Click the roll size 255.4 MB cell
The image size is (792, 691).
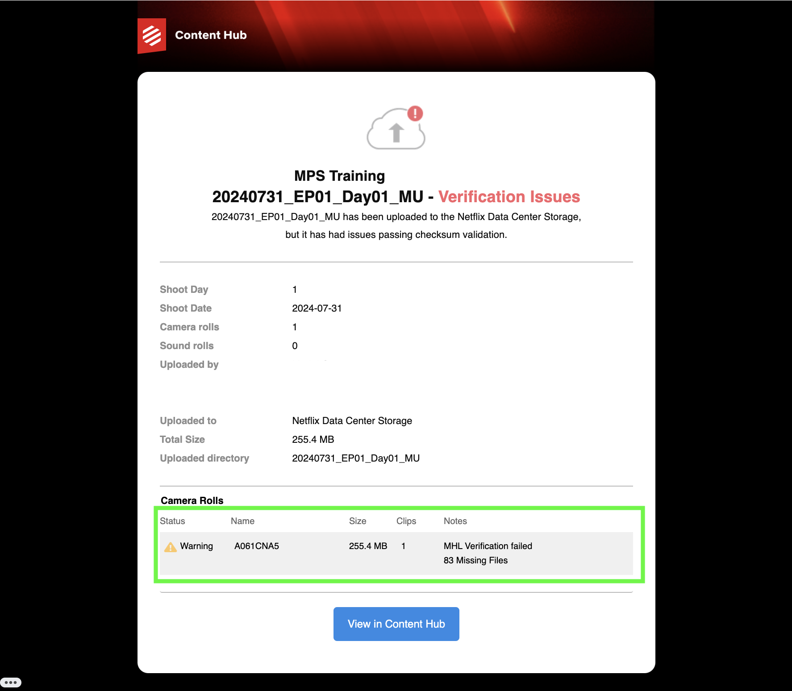[368, 546]
